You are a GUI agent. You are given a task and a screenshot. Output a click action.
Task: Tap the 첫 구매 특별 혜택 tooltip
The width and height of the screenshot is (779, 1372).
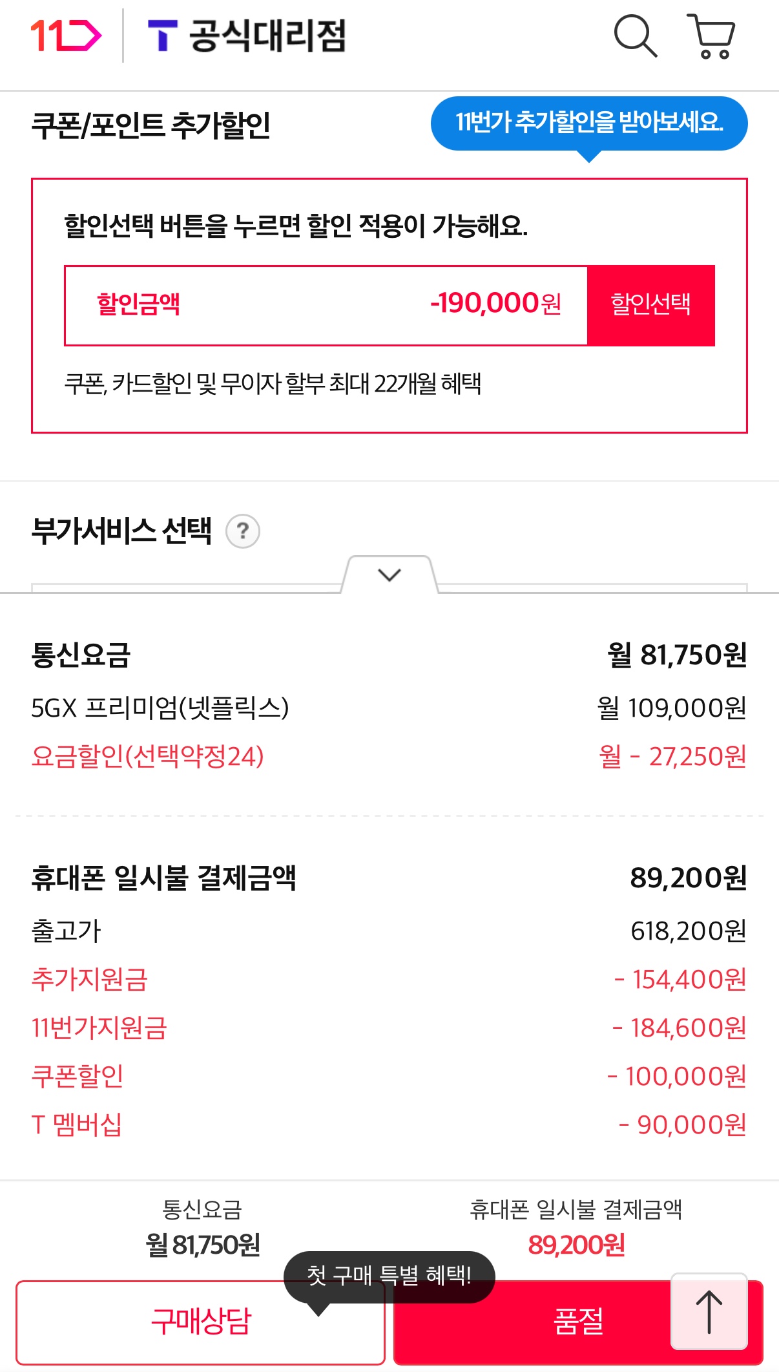click(389, 1276)
